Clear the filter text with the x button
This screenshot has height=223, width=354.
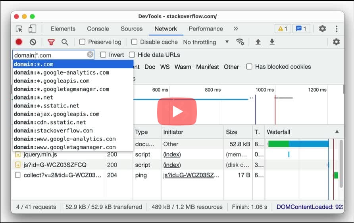[x=90, y=55]
